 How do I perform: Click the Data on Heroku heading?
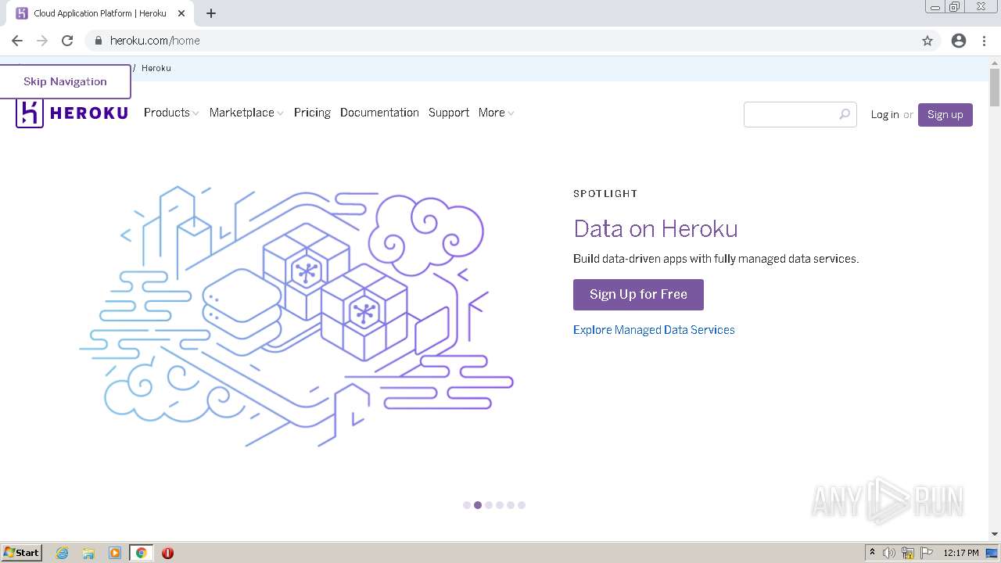click(x=655, y=228)
